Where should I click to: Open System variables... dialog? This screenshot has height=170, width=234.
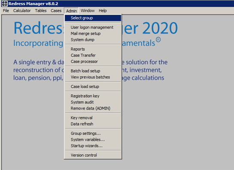[x=93, y=140]
